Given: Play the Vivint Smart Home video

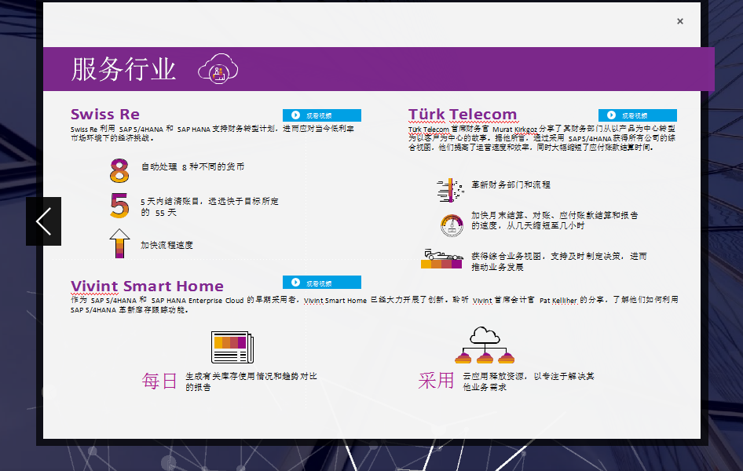Looking at the screenshot, I should (x=321, y=283).
